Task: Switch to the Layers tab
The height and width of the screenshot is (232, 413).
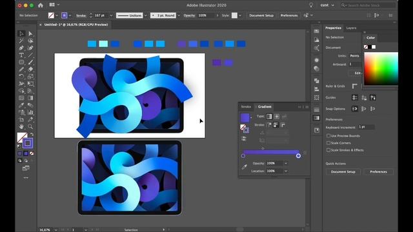Action: click(351, 28)
